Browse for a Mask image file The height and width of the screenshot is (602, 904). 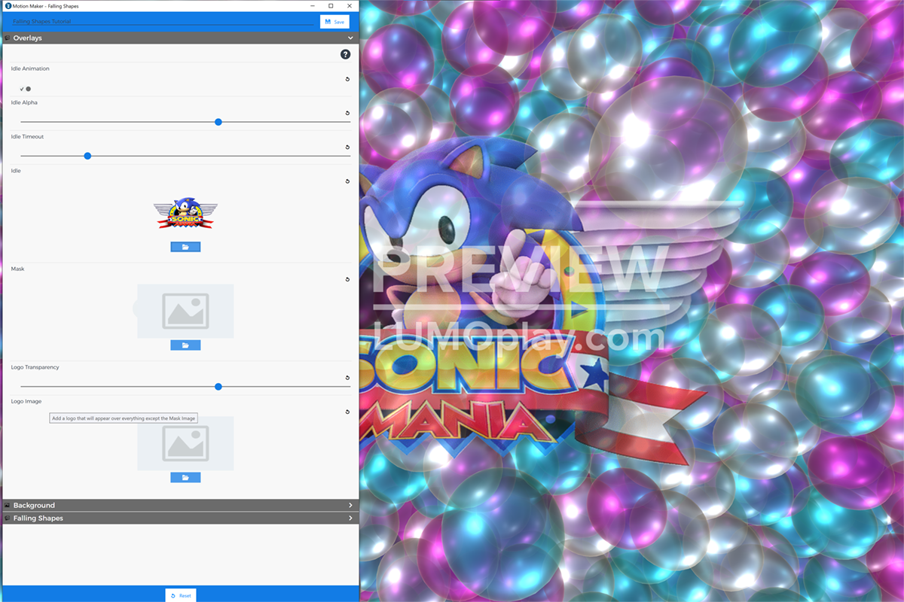(x=185, y=345)
